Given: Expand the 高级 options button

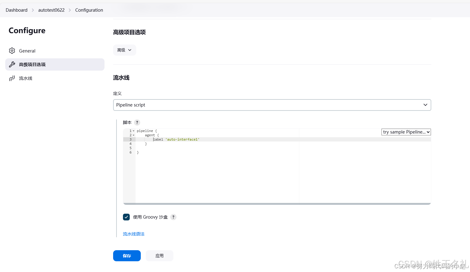Looking at the screenshot, I should pyautogui.click(x=124, y=50).
